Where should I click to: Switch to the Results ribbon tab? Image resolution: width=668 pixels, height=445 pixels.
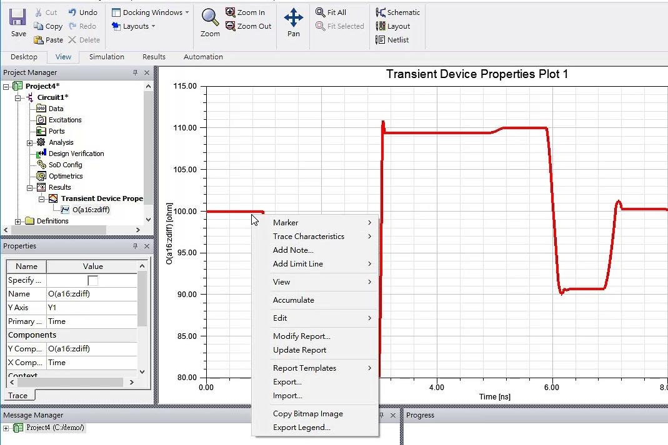154,57
